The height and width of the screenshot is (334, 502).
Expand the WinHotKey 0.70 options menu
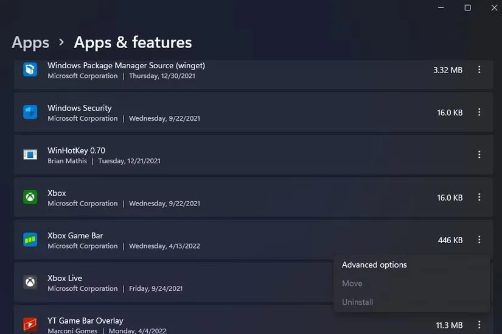click(479, 155)
